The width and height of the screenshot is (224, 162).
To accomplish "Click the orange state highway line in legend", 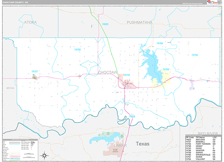I will coord(15,155).
